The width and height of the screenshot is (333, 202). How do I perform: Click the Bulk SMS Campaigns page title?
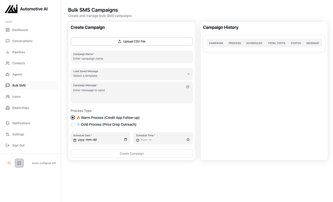click(93, 10)
